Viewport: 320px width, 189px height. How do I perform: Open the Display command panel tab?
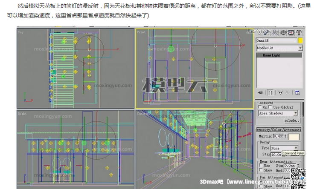pyautogui.click(x=291, y=32)
